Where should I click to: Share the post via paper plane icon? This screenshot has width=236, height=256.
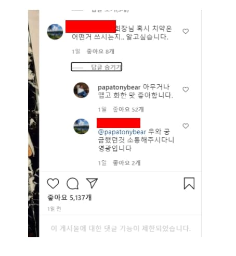pos(92,183)
